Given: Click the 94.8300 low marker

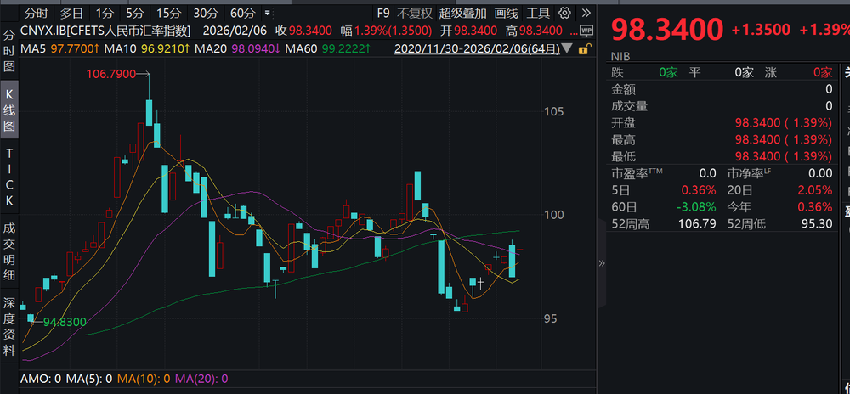Looking at the screenshot, I should pos(65,322).
